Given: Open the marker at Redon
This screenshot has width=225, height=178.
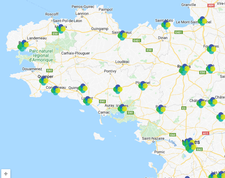Looking at the screenshot, I should click(x=161, y=109).
